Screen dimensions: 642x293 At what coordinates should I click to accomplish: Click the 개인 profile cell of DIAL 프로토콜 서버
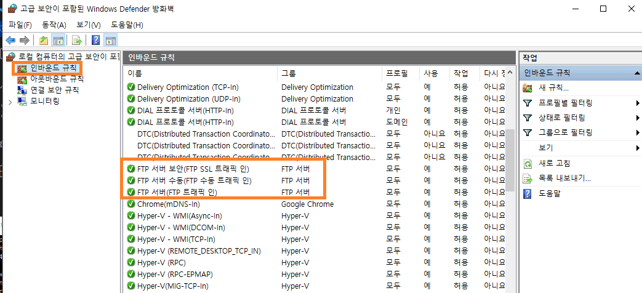point(393,110)
